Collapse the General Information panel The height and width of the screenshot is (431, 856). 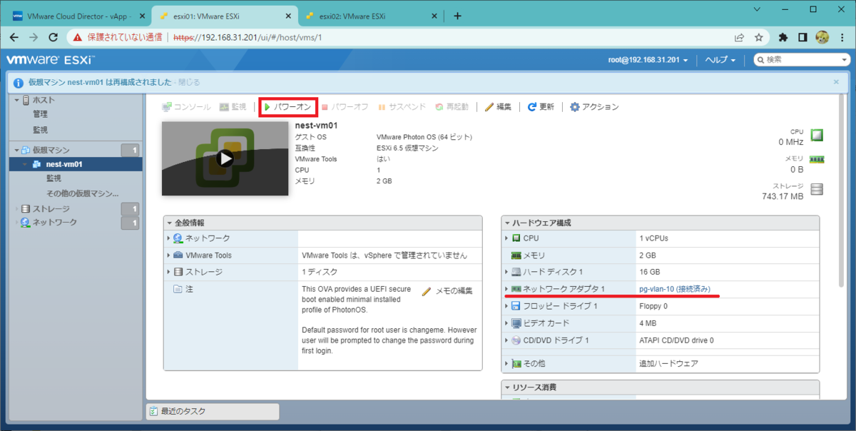click(x=169, y=223)
